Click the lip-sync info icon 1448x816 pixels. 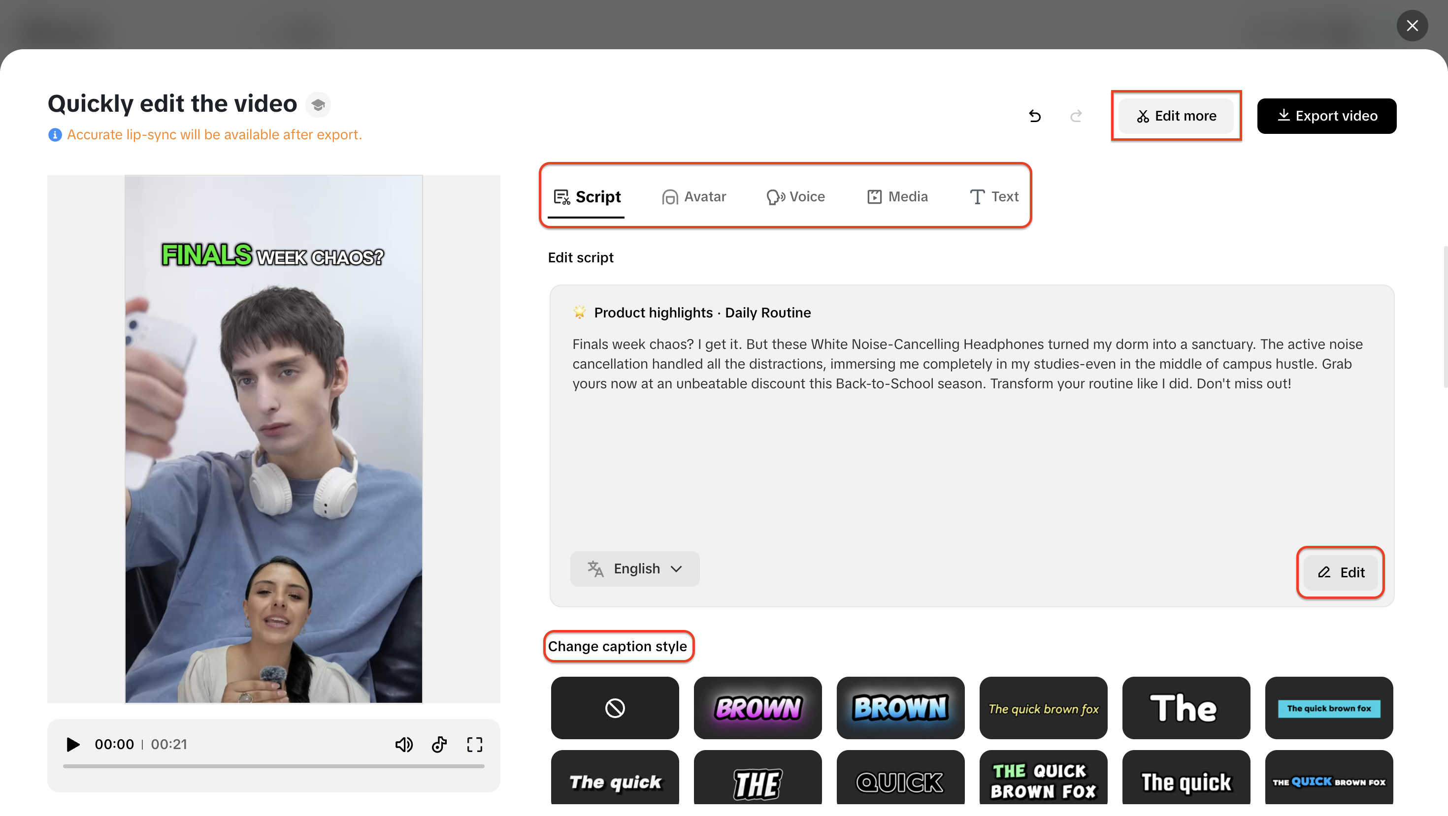pyautogui.click(x=55, y=135)
